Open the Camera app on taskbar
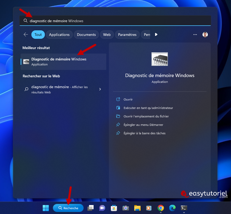 click(126, 208)
